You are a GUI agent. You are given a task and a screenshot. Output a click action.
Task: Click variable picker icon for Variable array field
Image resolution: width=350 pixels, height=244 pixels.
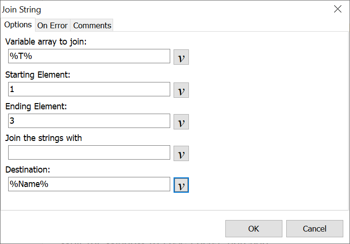pyautogui.click(x=181, y=58)
